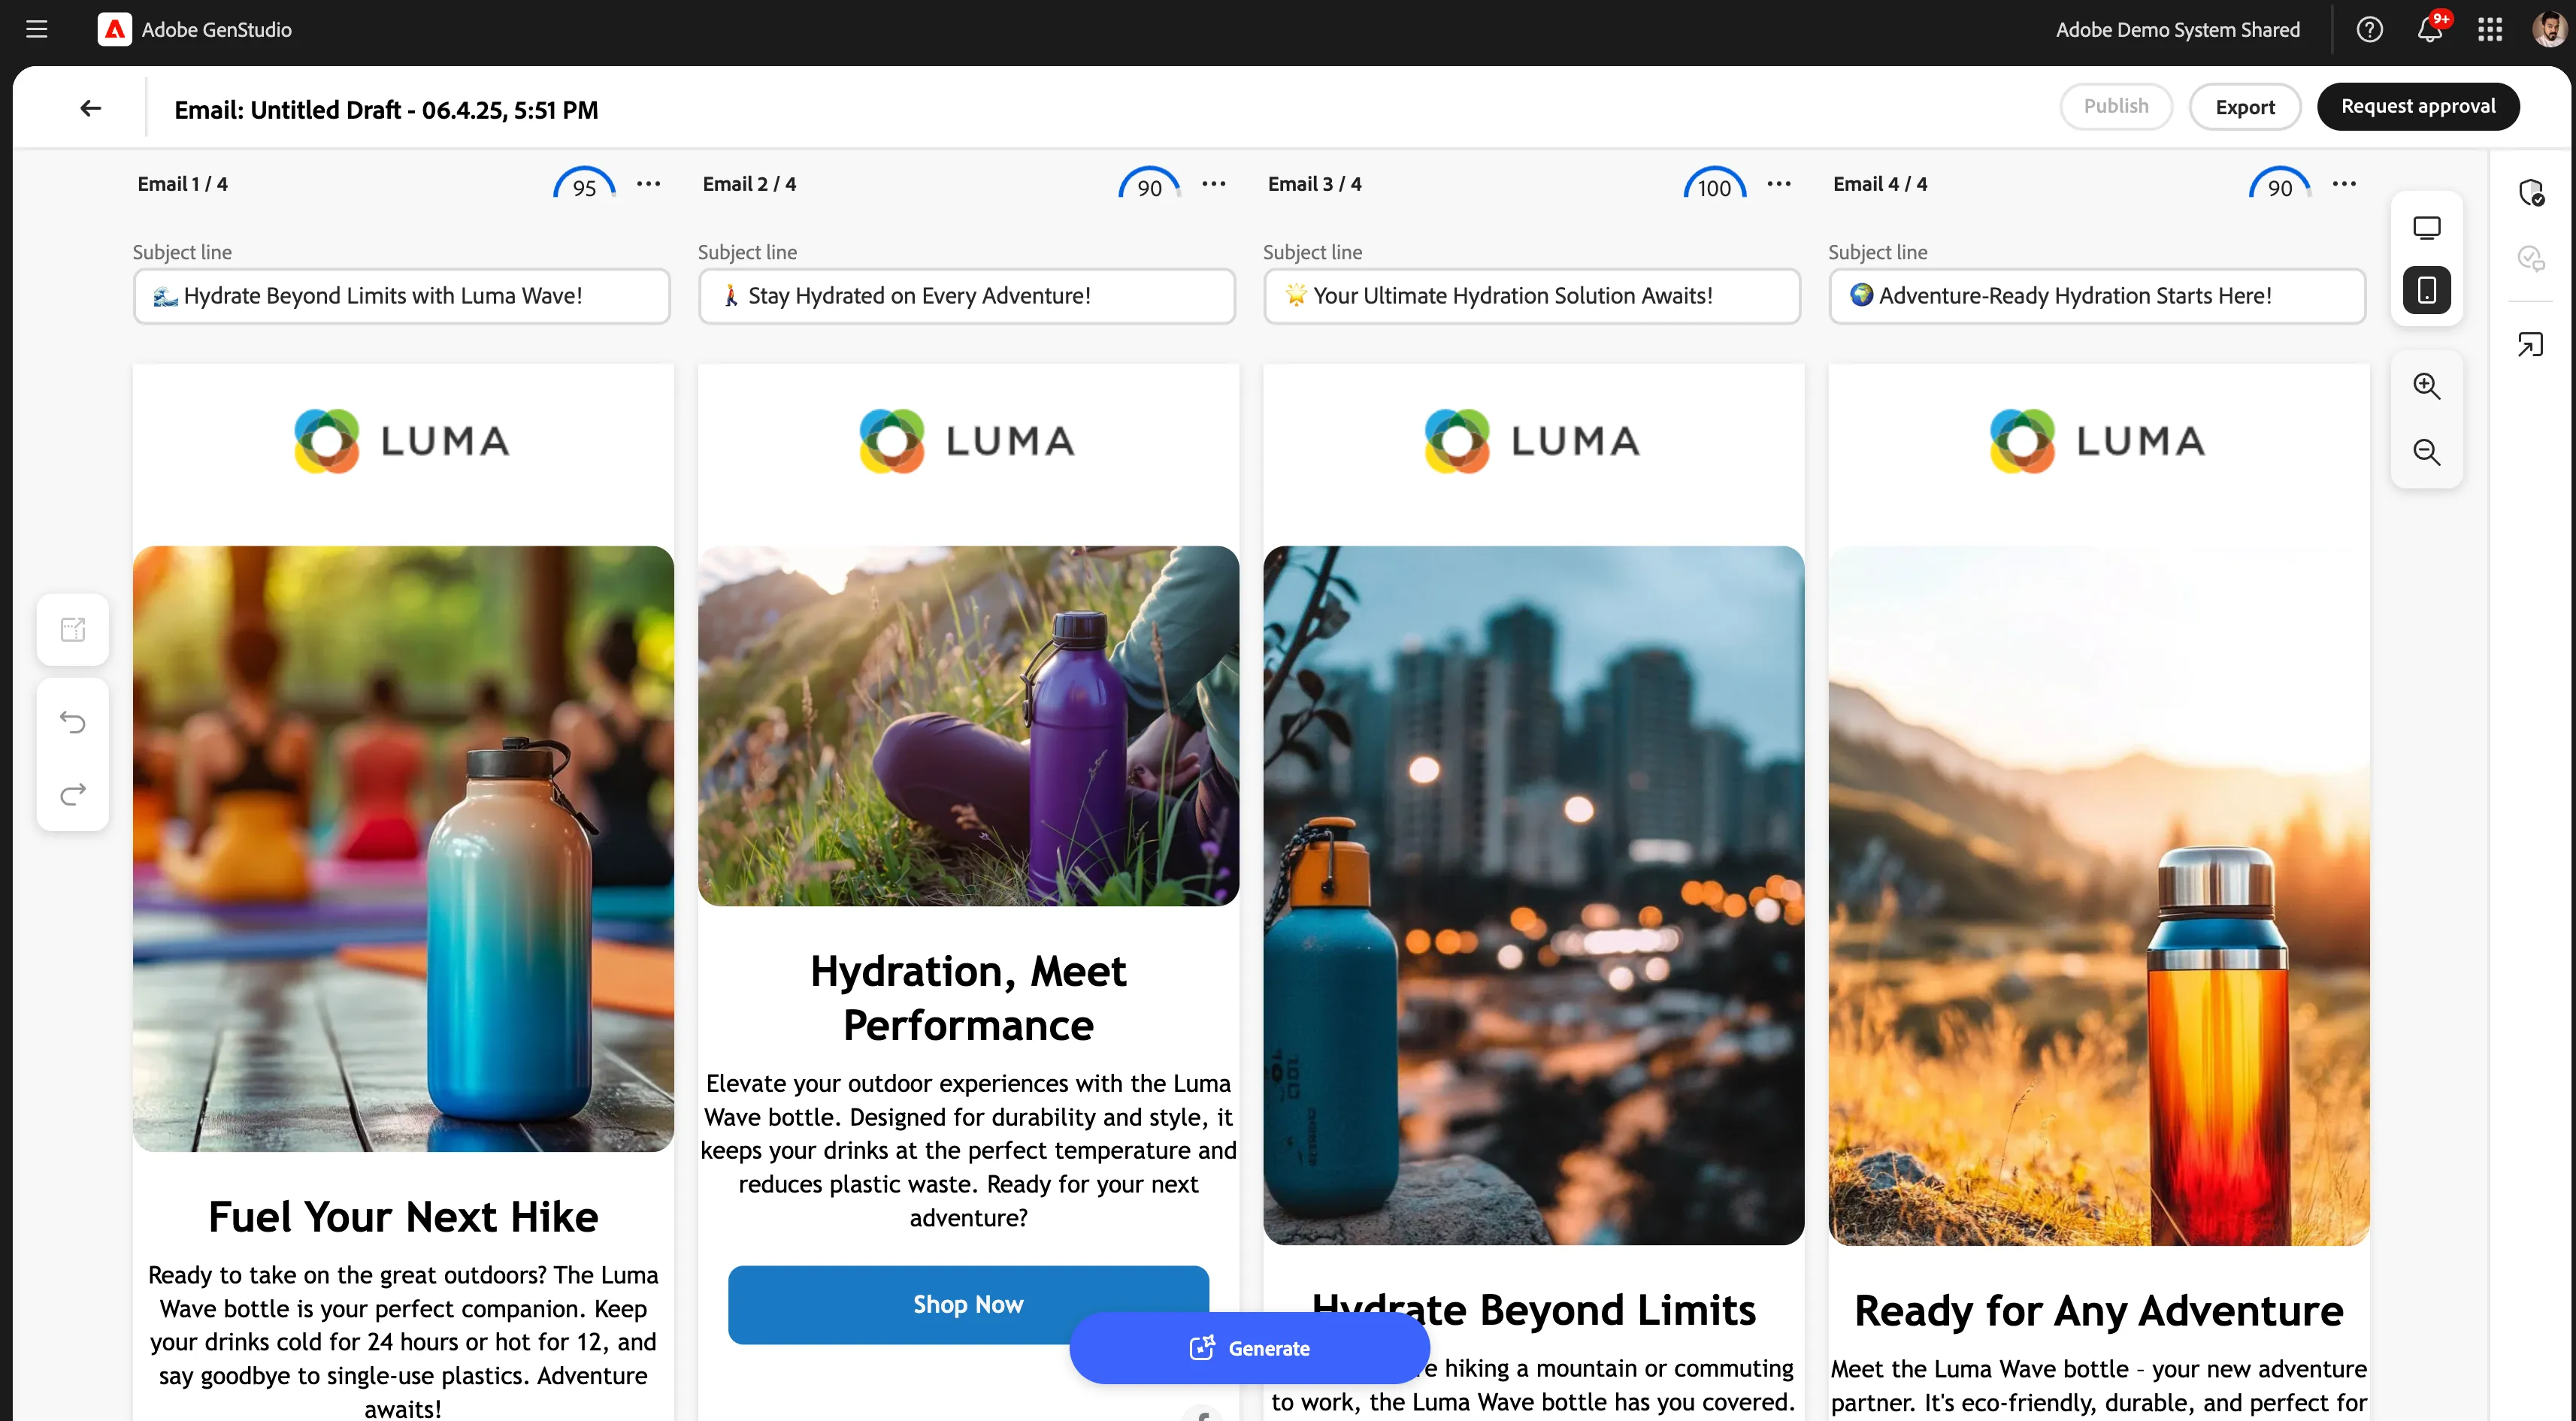
Task: Edit the Your Ultimate Hydration Solution subject
Action: [1532, 296]
